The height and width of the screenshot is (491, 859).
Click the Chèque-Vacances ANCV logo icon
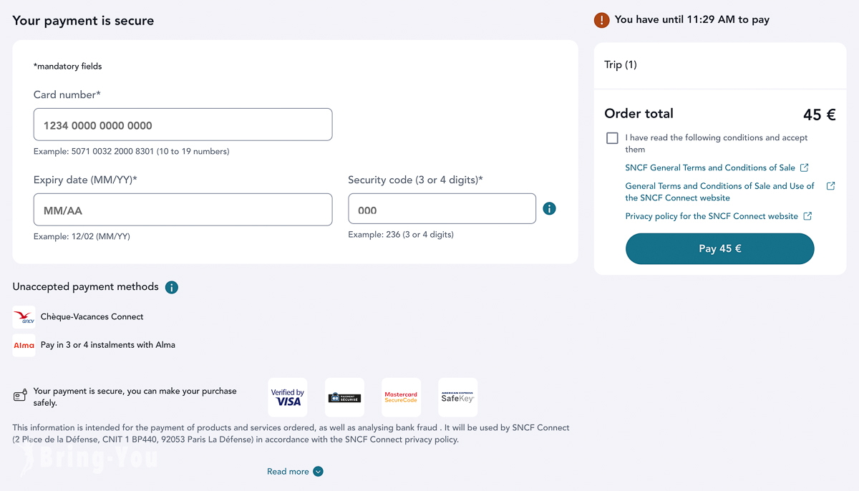click(x=24, y=317)
